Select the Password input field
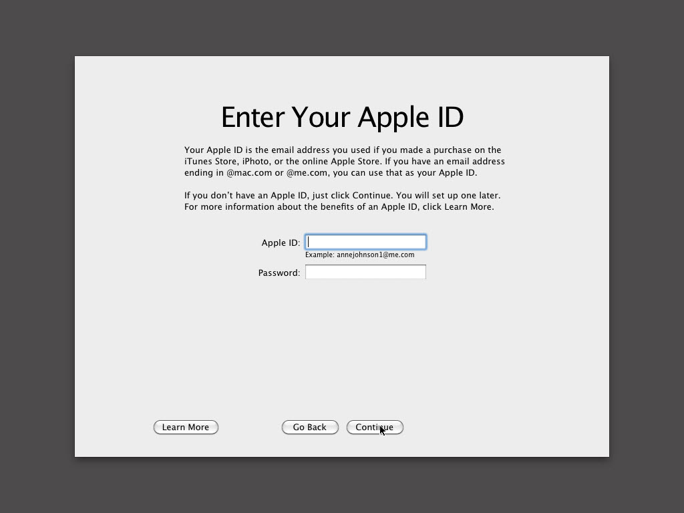Screen dimensions: 684x513 click(365, 273)
